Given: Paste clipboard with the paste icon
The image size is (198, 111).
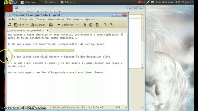Looking at the screenshot, I should click(97, 25).
